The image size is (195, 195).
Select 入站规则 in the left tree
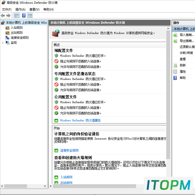[17, 28]
